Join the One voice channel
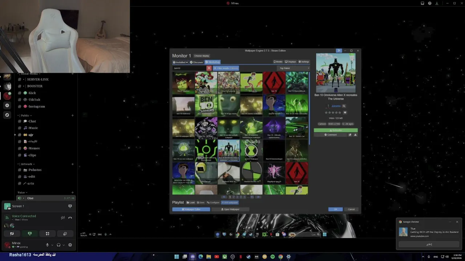The width and height of the screenshot is (465, 261). pos(46,198)
